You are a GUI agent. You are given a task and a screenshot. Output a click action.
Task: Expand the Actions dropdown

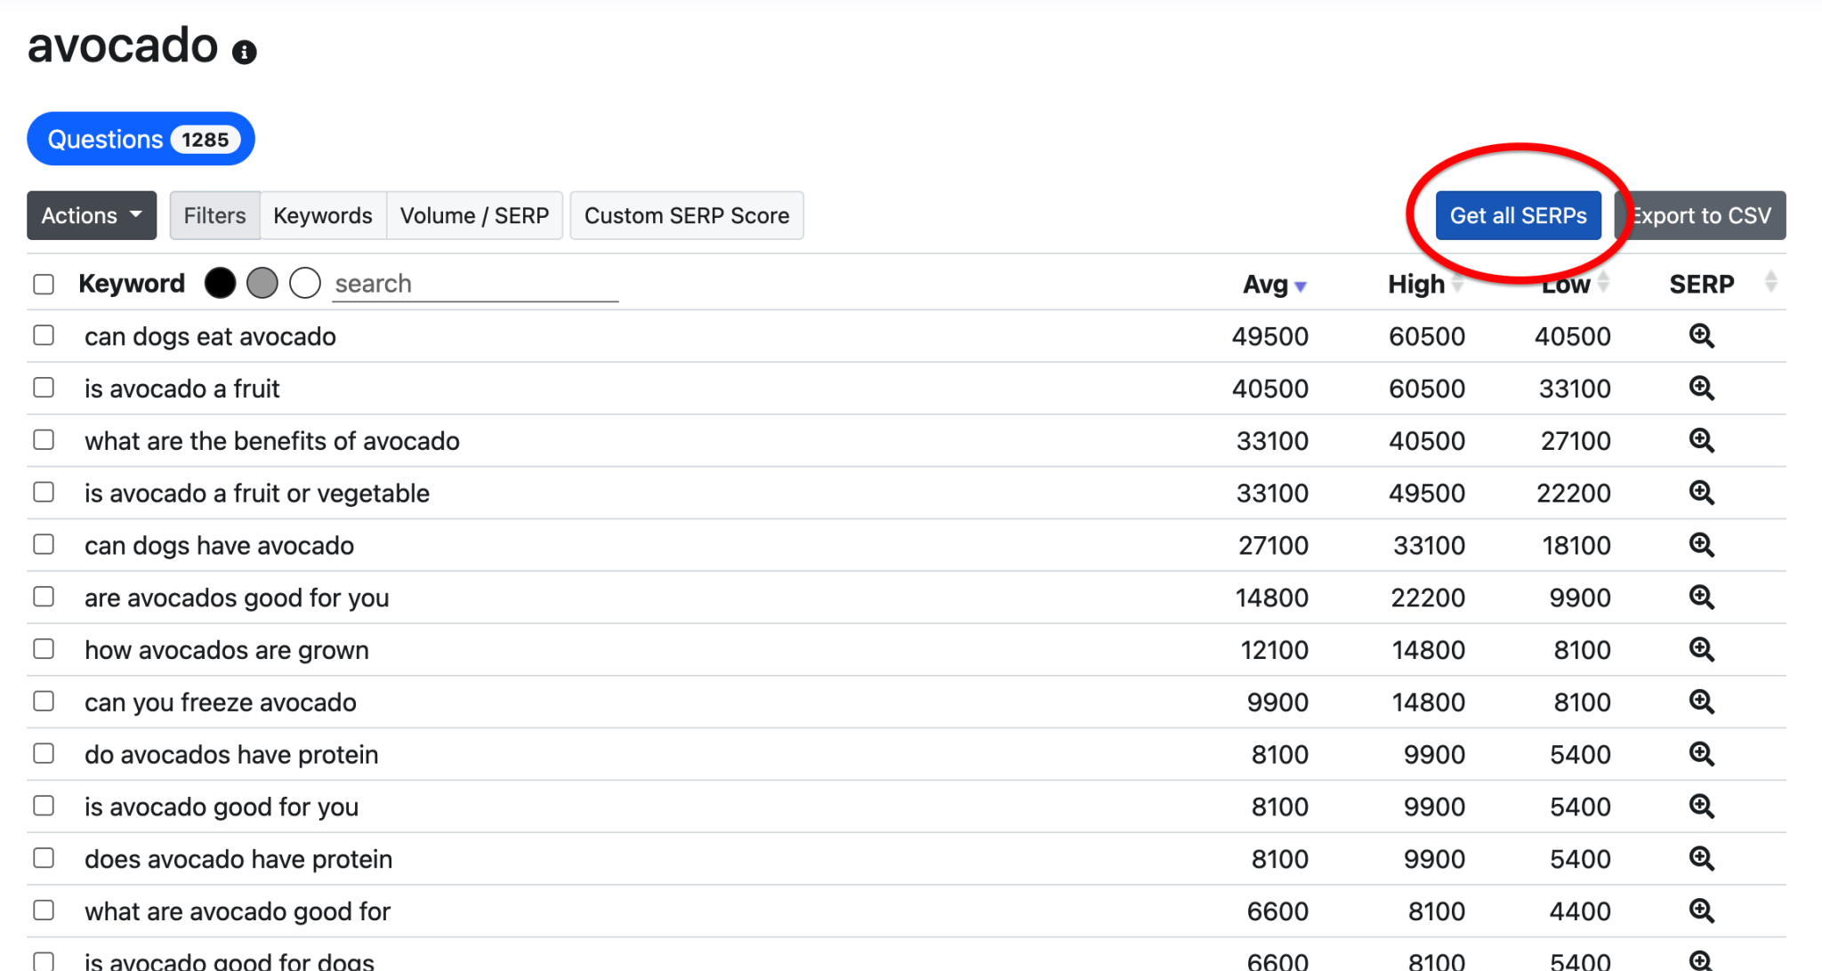(x=92, y=216)
